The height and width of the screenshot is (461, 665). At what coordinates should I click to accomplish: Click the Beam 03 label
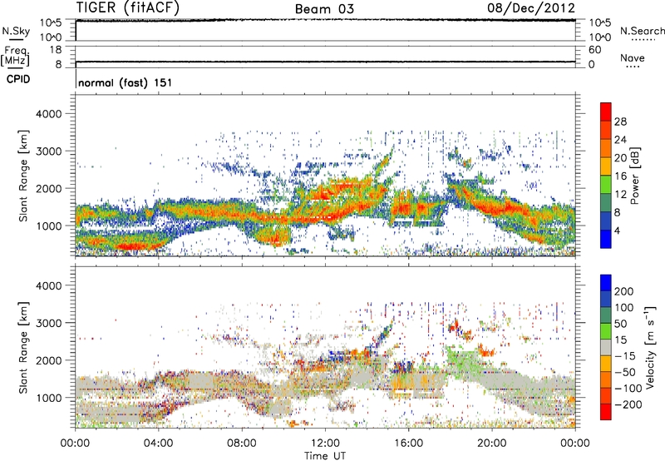324,9
